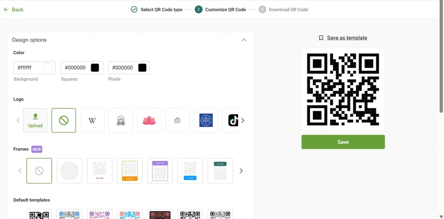Go back using the Back arrow link
Viewport: 444px width, 219px height.
13,10
